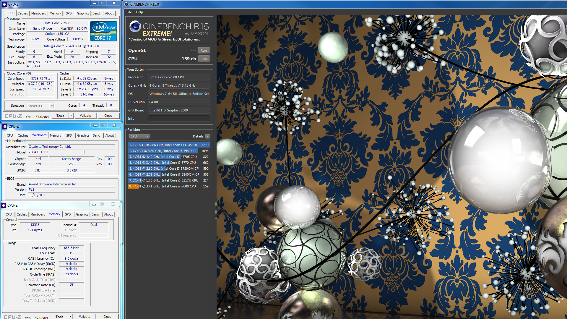Select CPU tab in Mainboard CPU-Z window
Image resolution: width=567 pixels, height=319 pixels.
10,135
